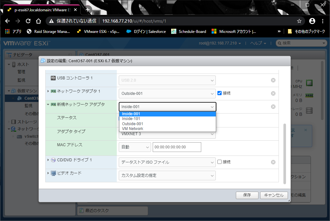
Task: Open network adapter 1 Outside-001 dropdown
Action: click(167, 93)
